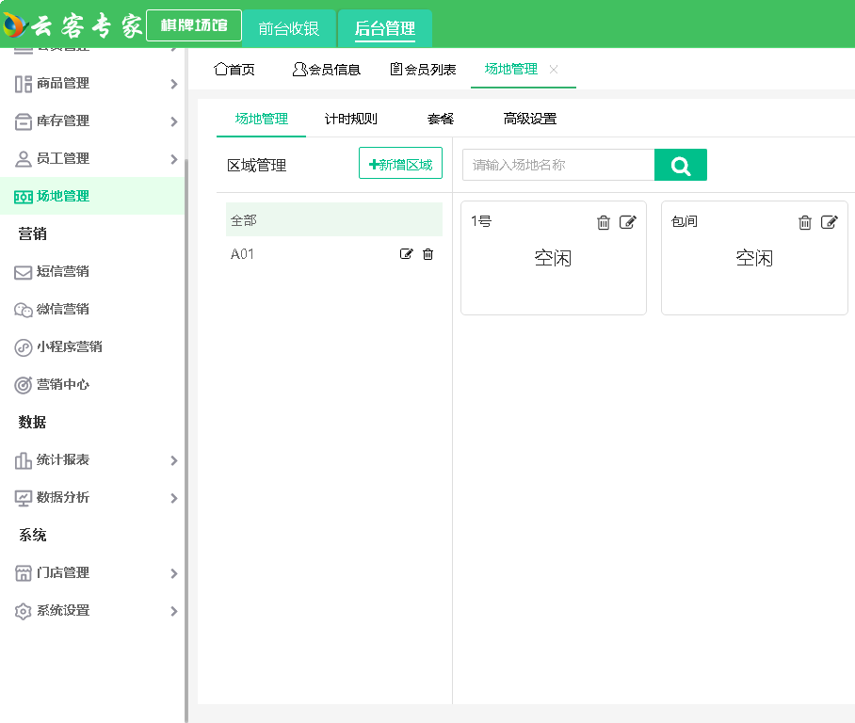Click the 新增区域 button
This screenshot has width=855, height=723.
[400, 164]
